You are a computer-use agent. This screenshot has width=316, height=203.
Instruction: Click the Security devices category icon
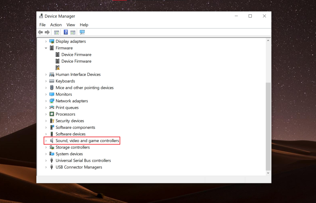[52, 120]
